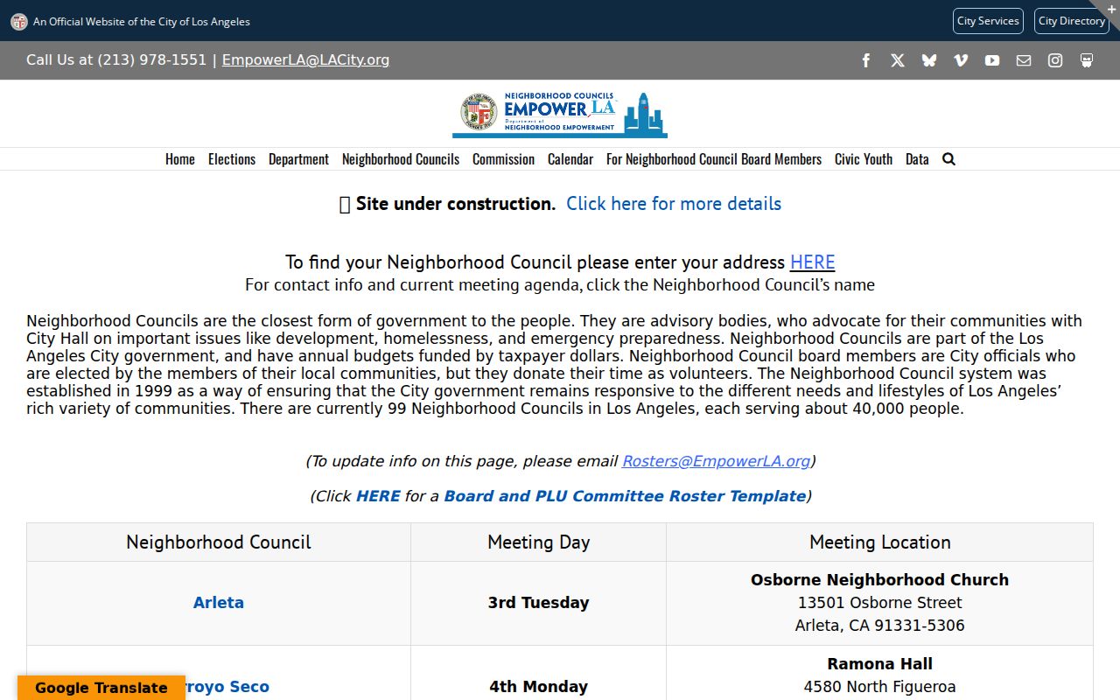Click the City Services button
This screenshot has height=700, width=1120.
pyautogui.click(x=988, y=21)
